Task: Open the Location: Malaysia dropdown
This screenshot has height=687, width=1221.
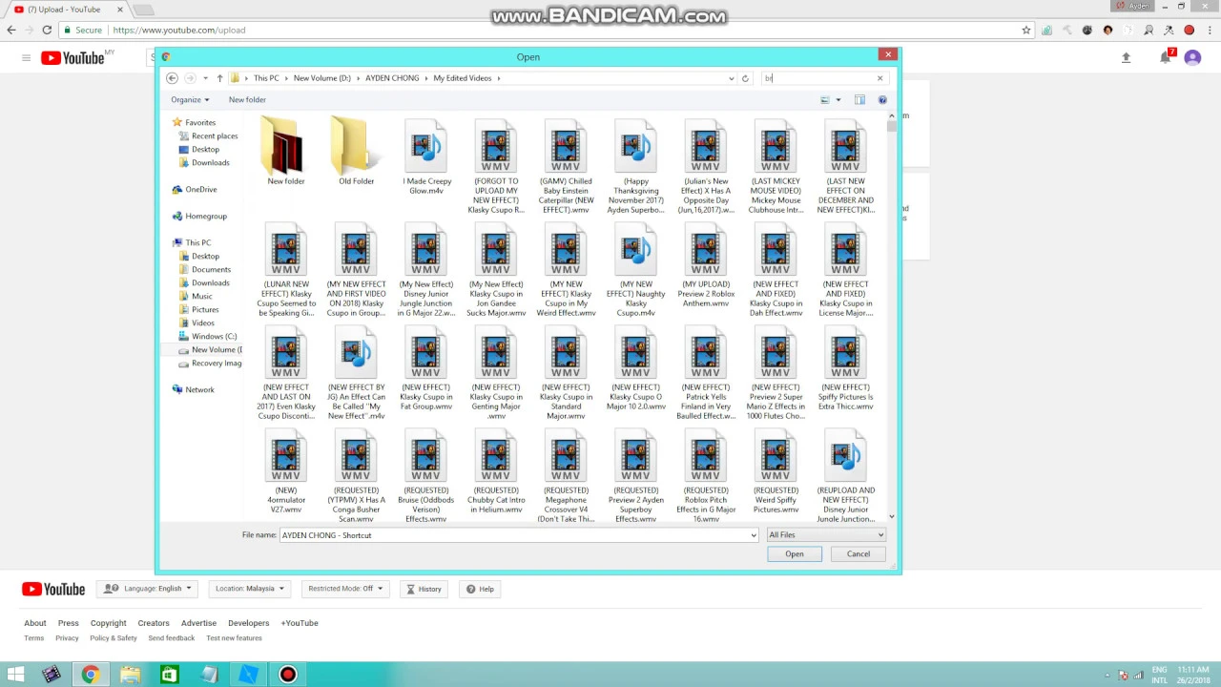Action: [x=250, y=589]
